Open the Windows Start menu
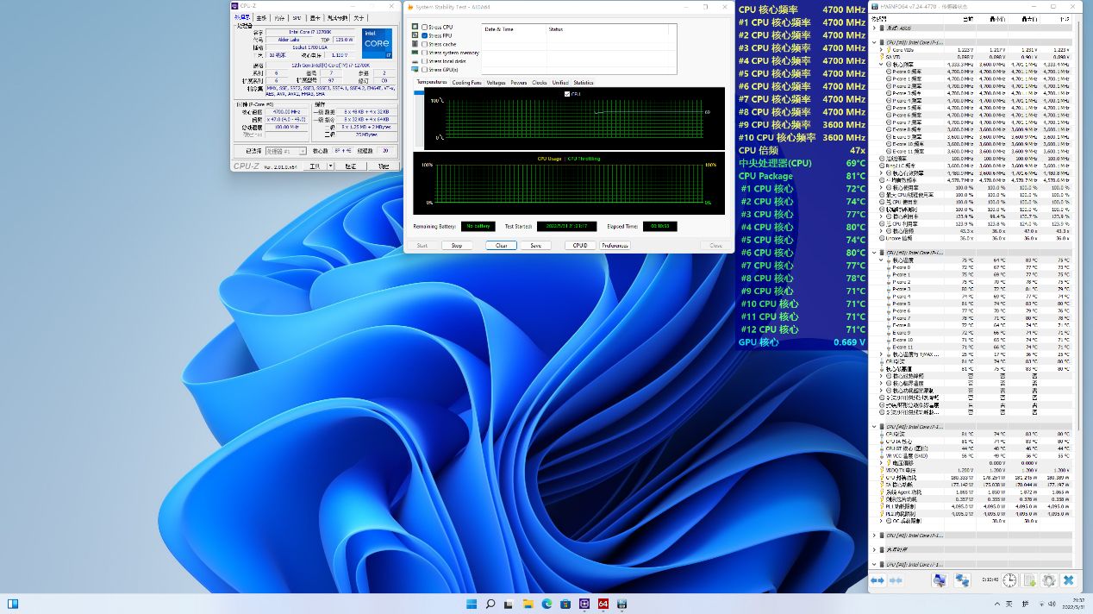1093x614 pixels. tap(471, 604)
